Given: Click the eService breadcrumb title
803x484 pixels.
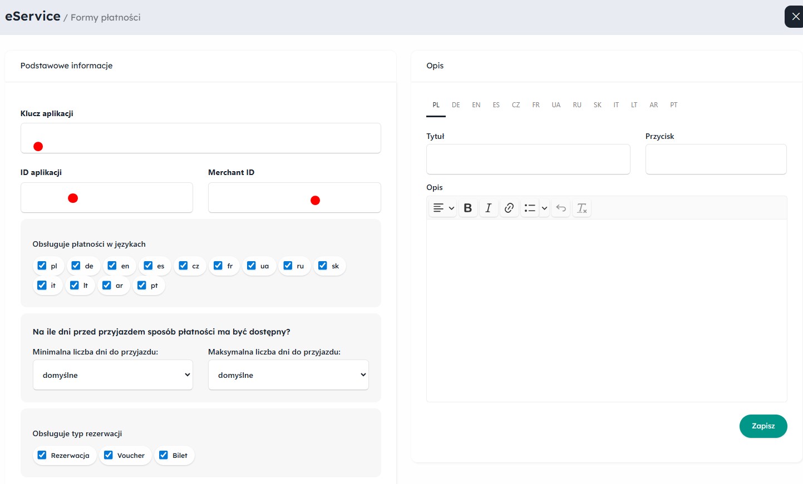Looking at the screenshot, I should tap(33, 16).
